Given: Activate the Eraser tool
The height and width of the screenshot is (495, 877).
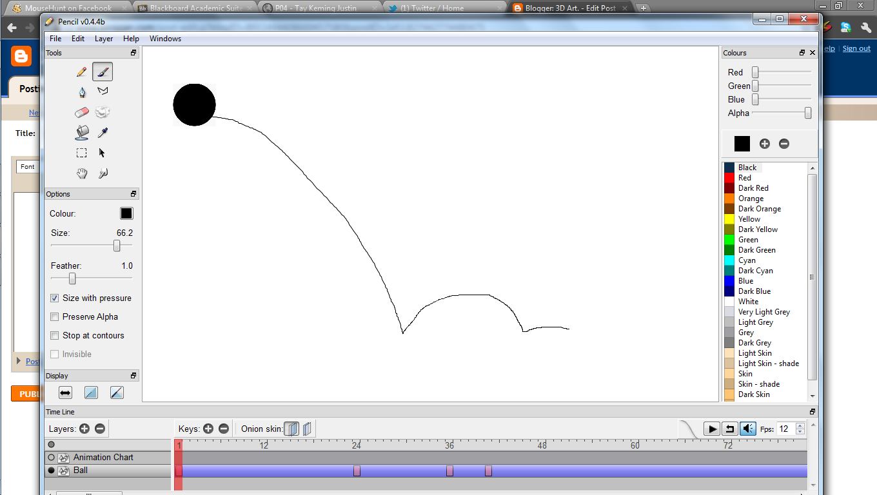Looking at the screenshot, I should pyautogui.click(x=81, y=112).
